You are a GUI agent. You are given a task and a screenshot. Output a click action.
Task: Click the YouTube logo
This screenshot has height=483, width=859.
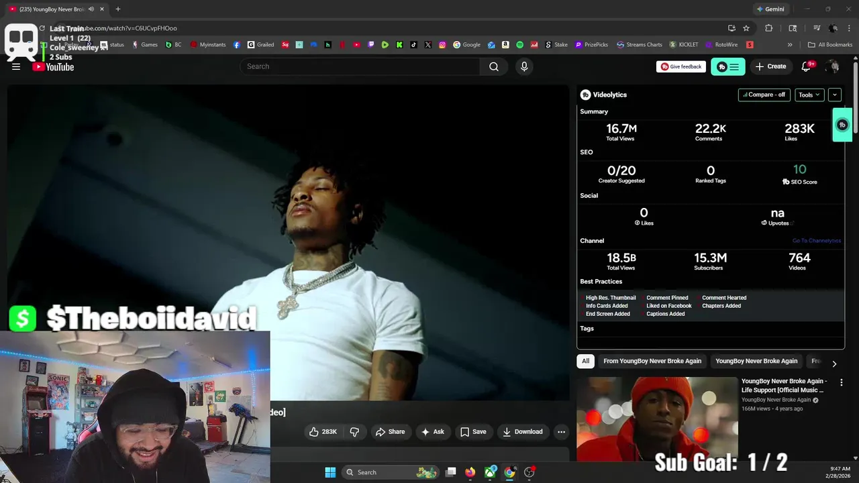pos(53,66)
